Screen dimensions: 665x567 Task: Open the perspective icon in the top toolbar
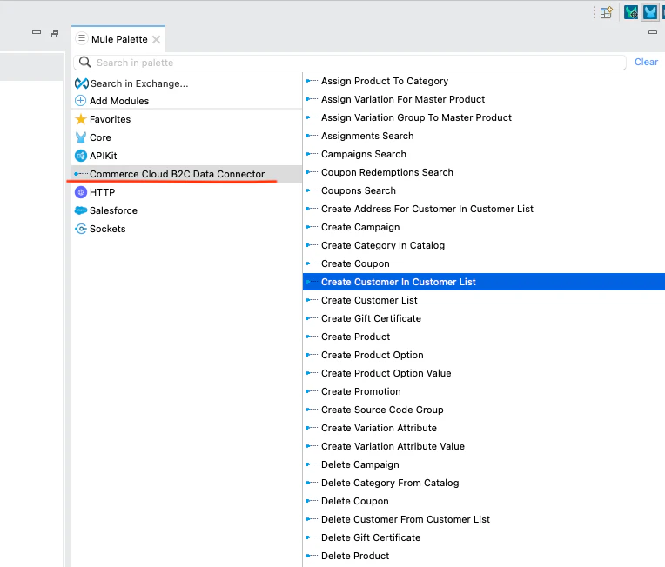click(607, 12)
